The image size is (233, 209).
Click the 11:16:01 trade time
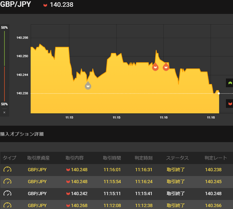tap(112, 170)
